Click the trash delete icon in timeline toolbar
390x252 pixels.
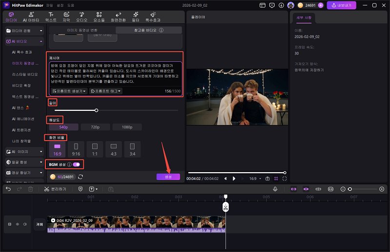[31, 189]
